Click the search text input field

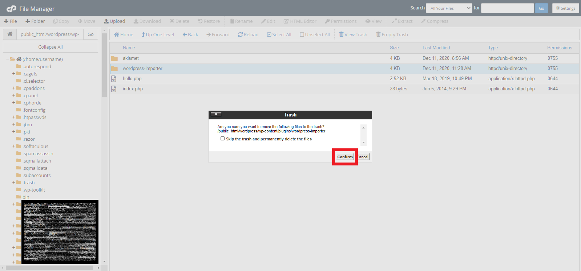507,8
